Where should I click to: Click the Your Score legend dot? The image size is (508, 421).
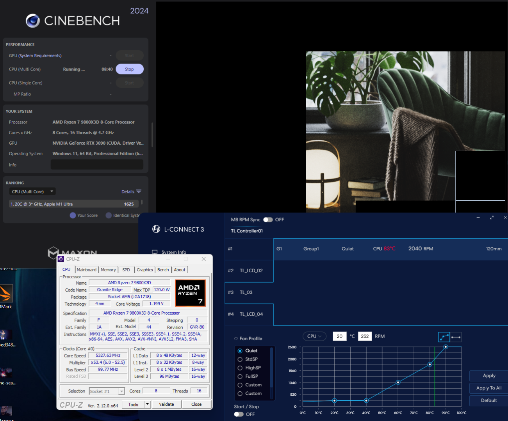(x=73, y=215)
